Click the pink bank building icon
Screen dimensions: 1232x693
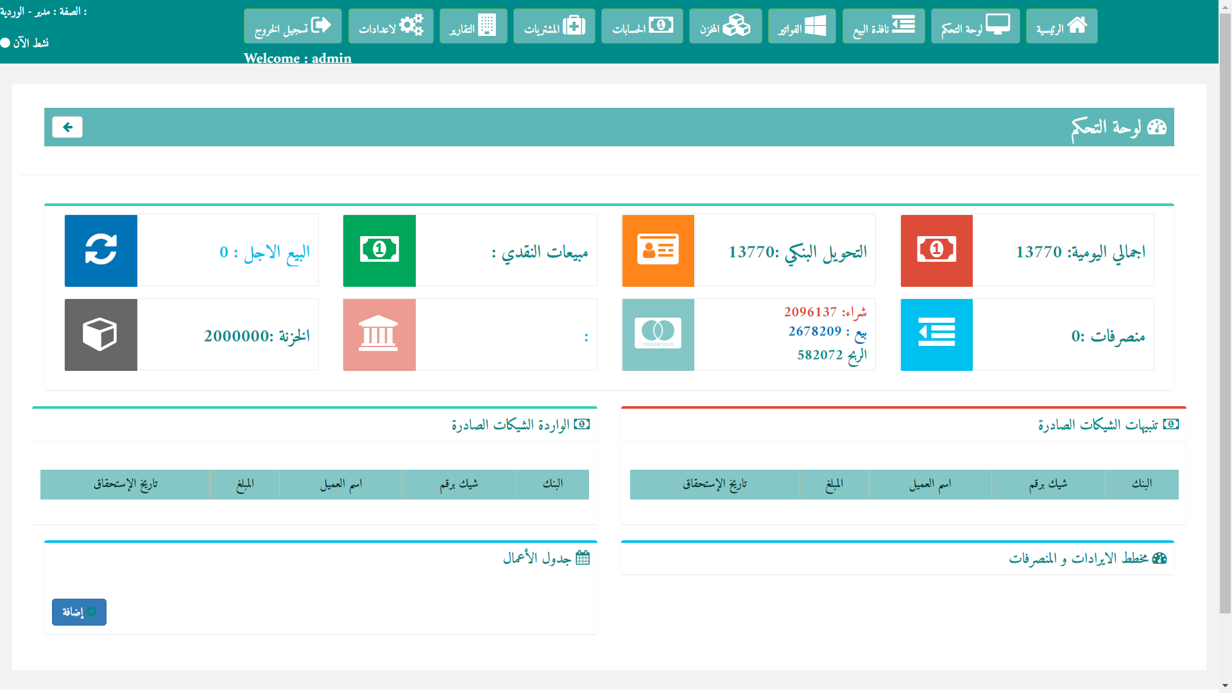pyautogui.click(x=379, y=334)
